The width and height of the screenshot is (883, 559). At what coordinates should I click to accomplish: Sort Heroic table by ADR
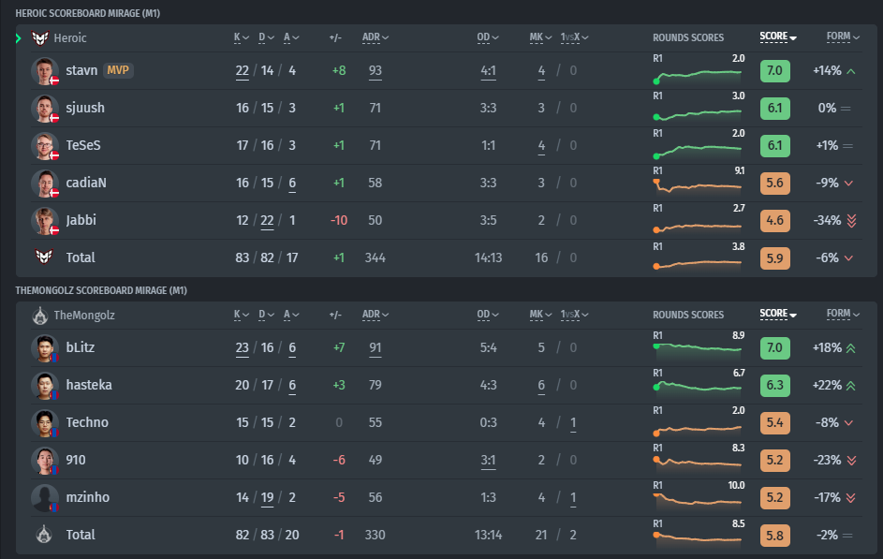(375, 37)
